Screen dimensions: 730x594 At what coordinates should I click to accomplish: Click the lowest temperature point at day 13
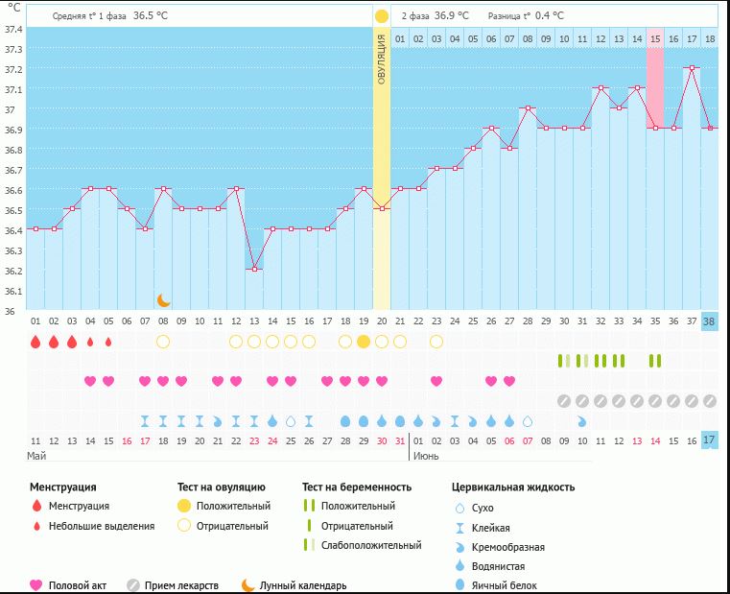point(254,270)
